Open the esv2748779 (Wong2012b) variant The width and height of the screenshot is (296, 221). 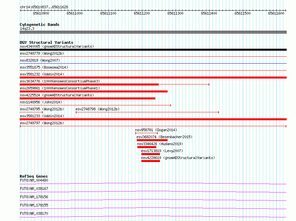(42, 53)
